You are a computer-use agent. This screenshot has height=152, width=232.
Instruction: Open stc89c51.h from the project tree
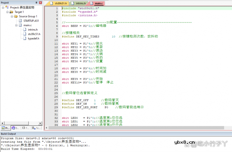click(x=34, y=34)
